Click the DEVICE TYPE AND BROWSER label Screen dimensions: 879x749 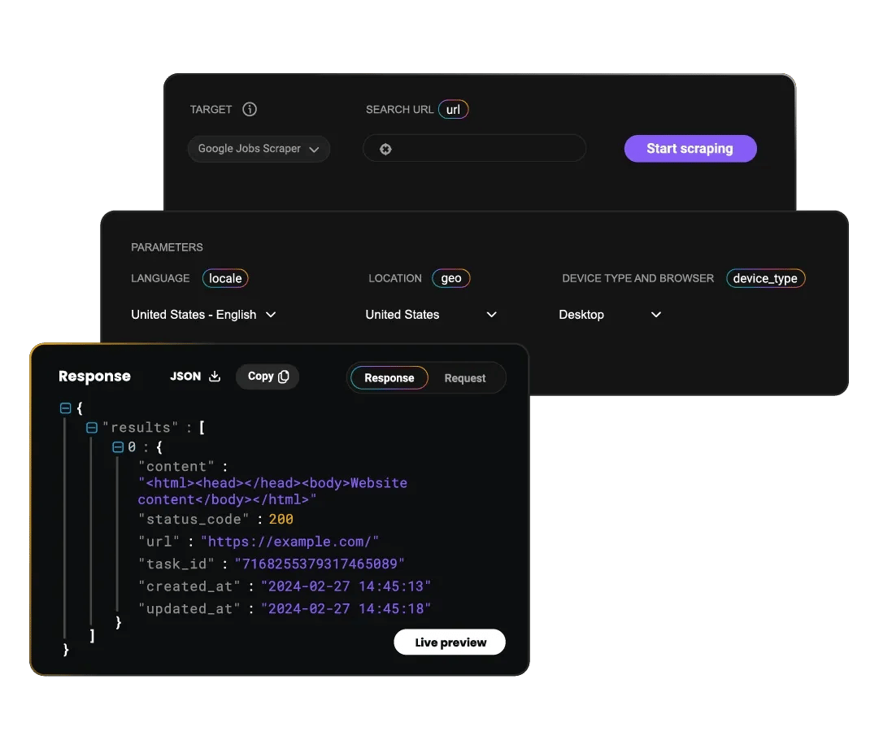638,279
